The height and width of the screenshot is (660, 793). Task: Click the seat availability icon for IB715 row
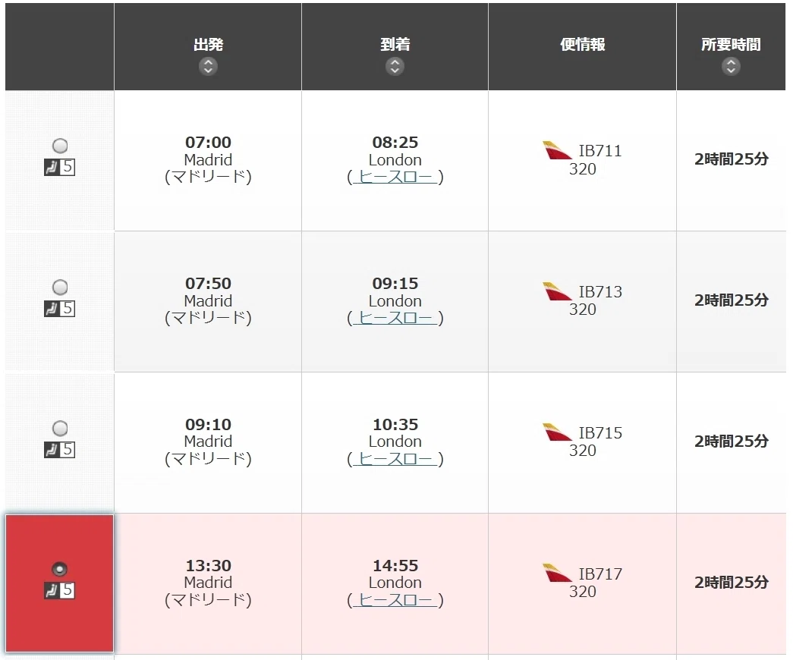click(60, 450)
